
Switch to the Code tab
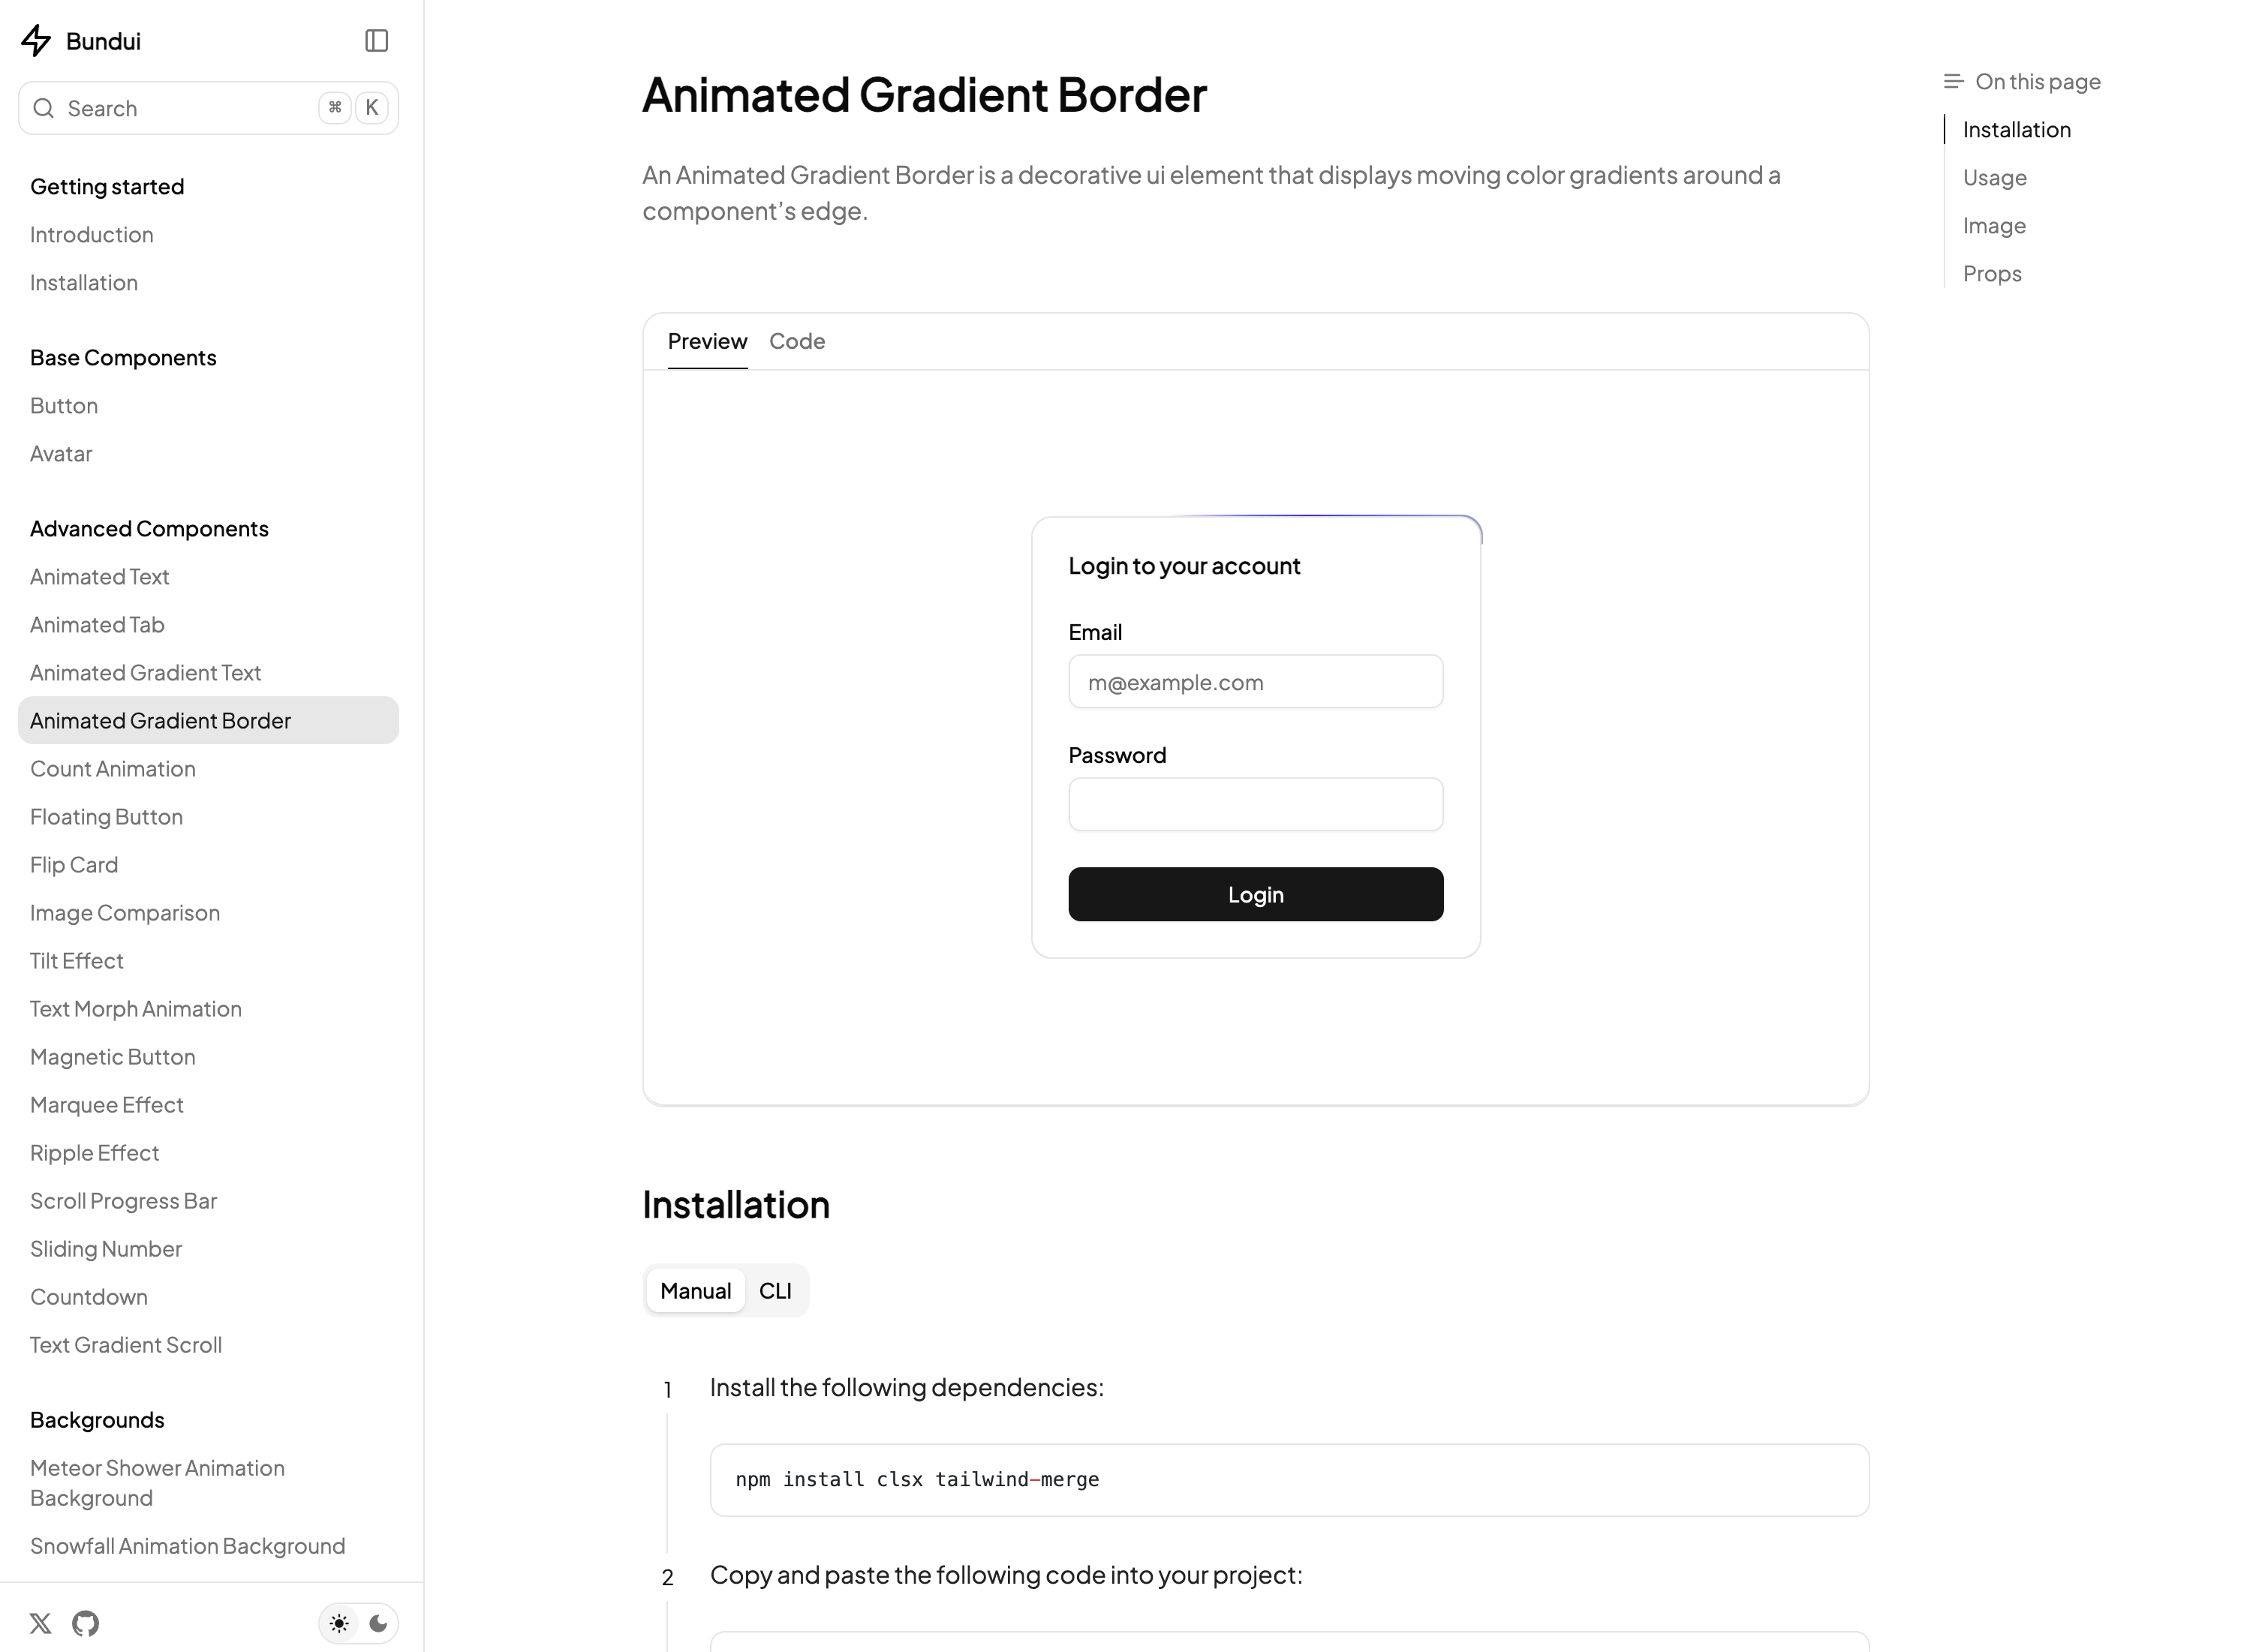pos(796,341)
